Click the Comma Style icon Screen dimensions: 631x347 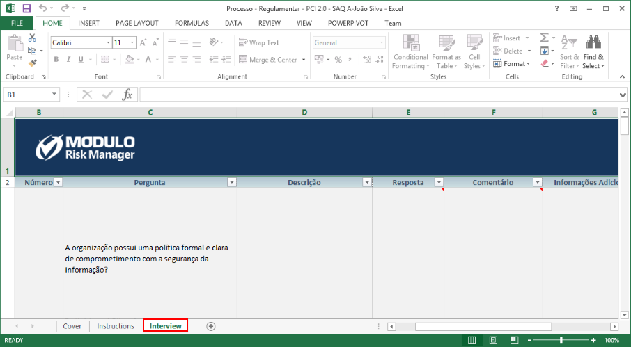pyautogui.click(x=350, y=60)
